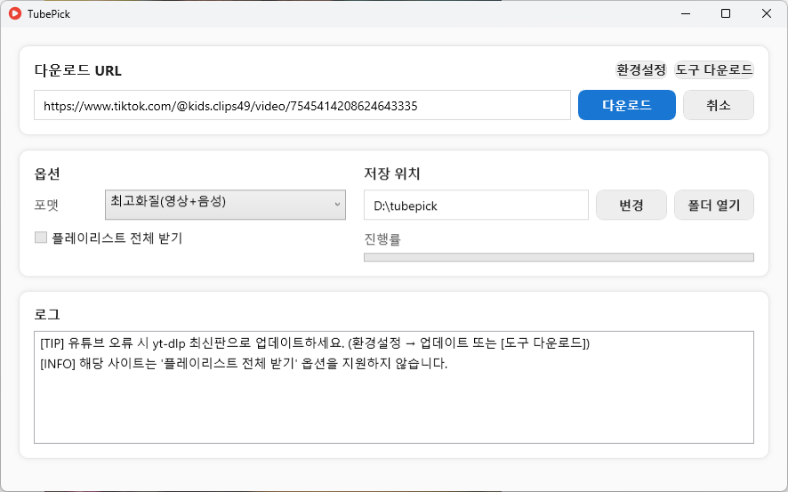Click the 옵션 section heading
The height and width of the screenshot is (492, 788).
coord(47,173)
